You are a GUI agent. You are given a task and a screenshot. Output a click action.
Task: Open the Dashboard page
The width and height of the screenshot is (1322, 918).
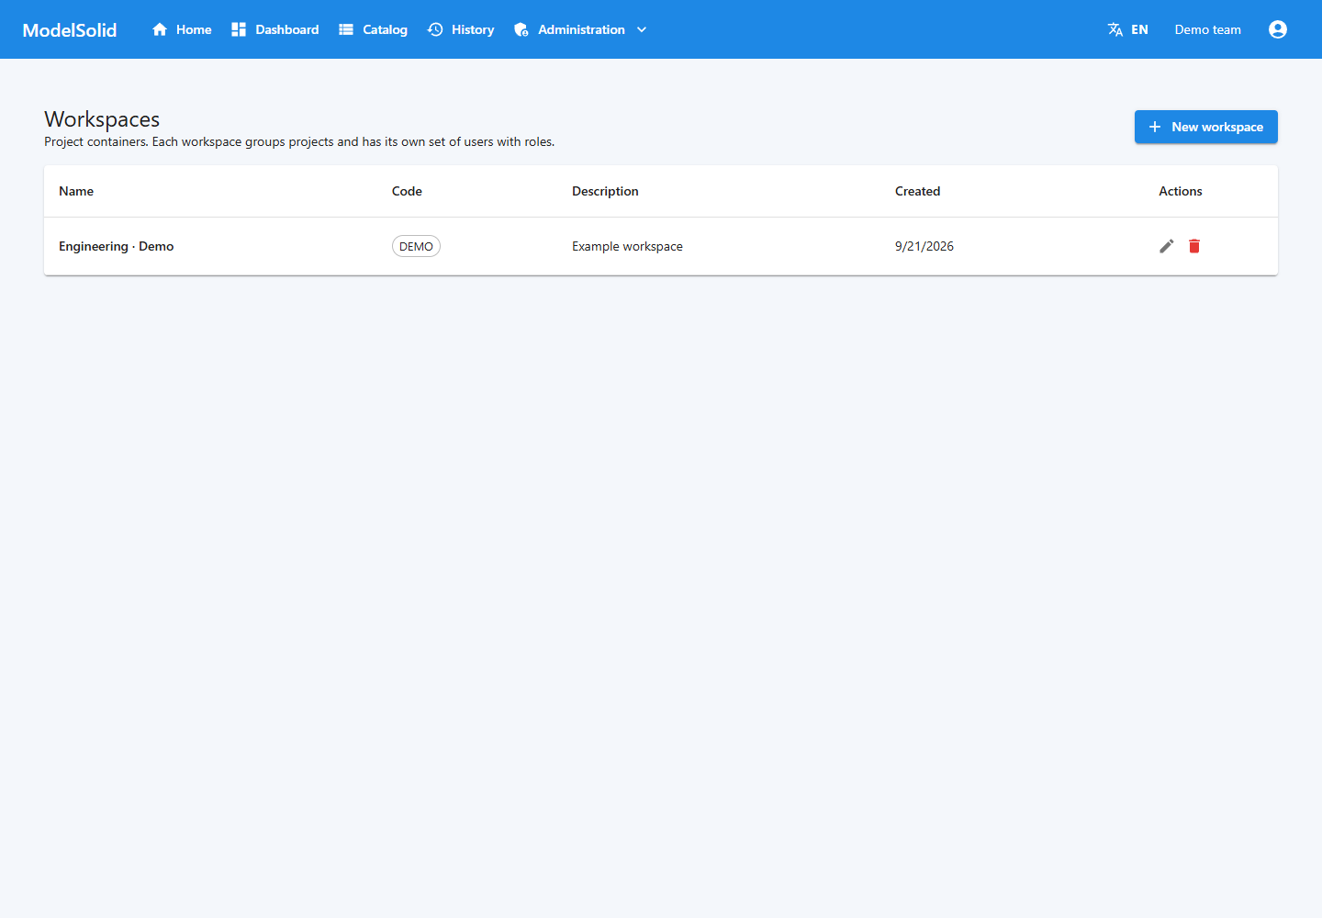point(275,29)
